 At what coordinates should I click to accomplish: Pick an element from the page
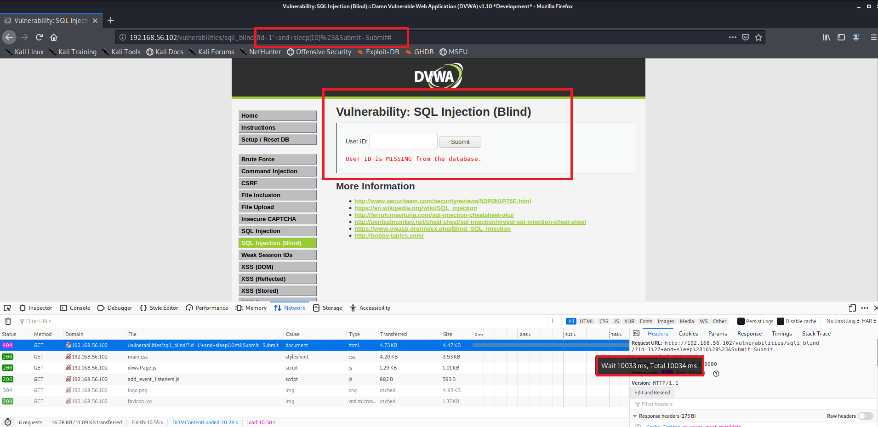click(7, 308)
